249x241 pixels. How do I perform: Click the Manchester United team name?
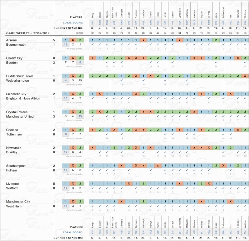point(23,117)
